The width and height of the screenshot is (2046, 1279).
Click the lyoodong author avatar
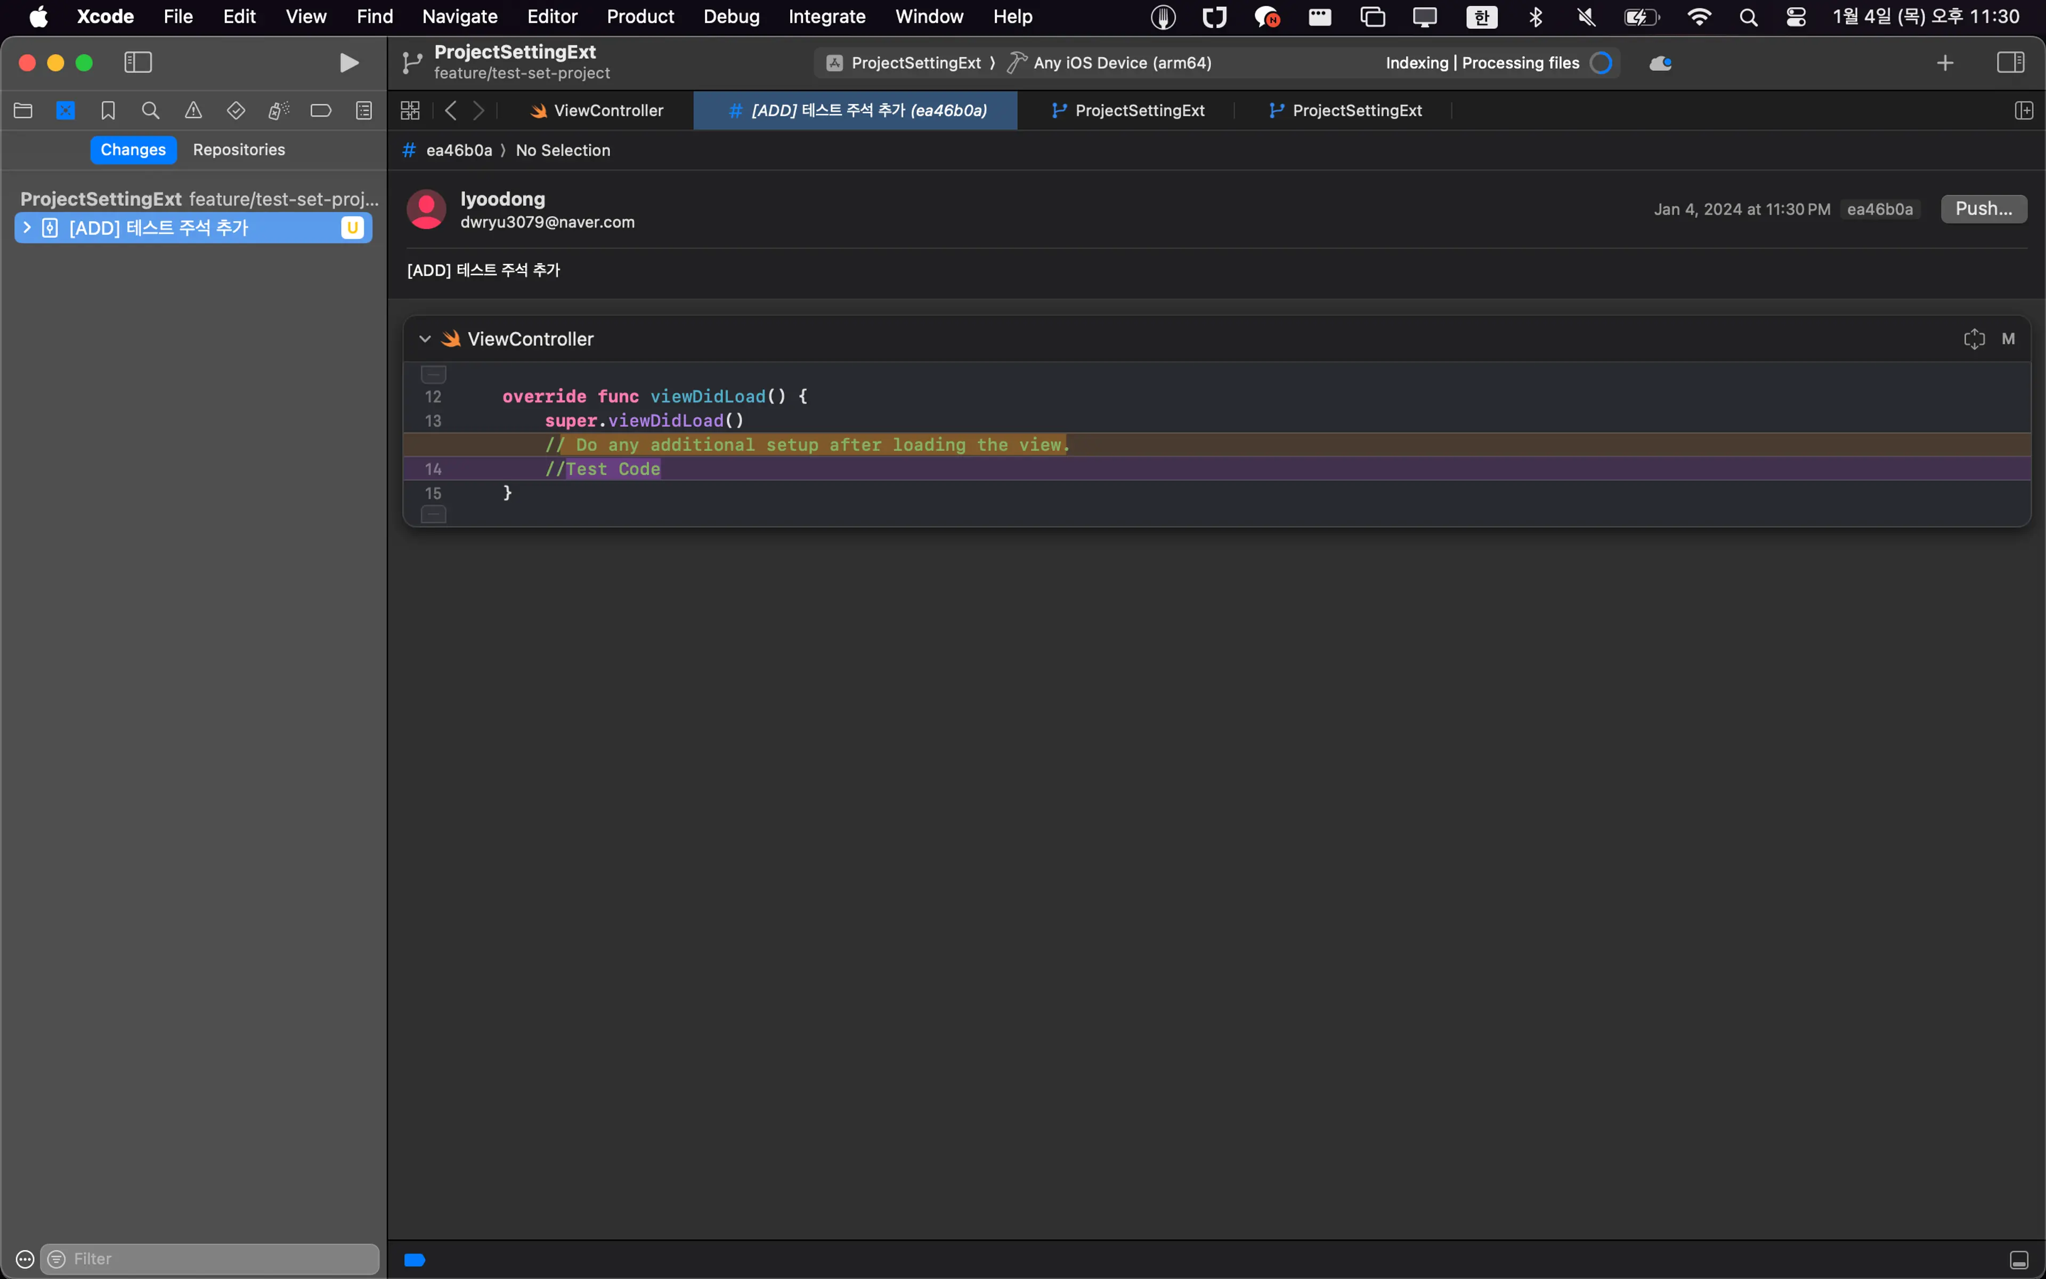[426, 209]
